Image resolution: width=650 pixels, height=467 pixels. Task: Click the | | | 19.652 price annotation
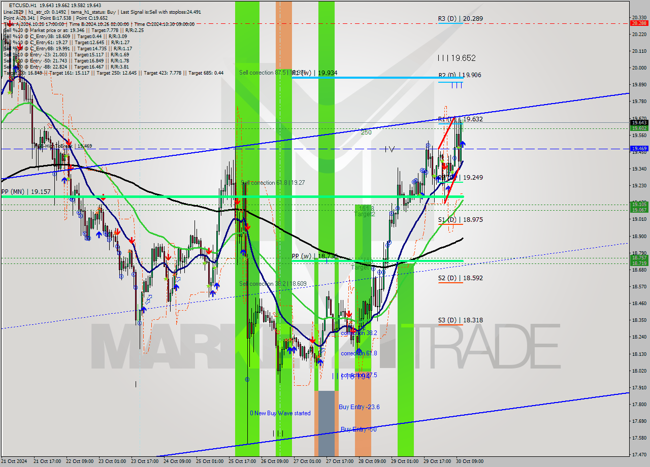pyautogui.click(x=457, y=58)
